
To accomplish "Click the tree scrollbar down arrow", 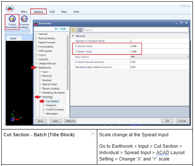I will pyautogui.click(x=68, y=115).
